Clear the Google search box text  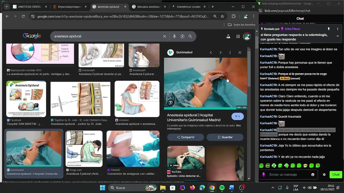(x=164, y=36)
